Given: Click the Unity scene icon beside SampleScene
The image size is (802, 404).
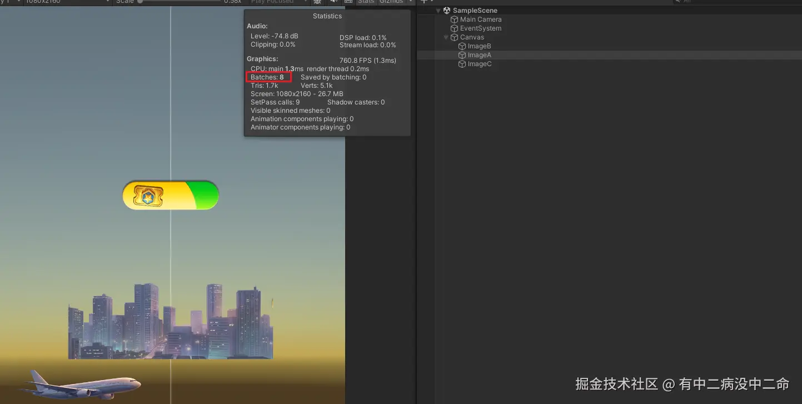Looking at the screenshot, I should tap(447, 11).
